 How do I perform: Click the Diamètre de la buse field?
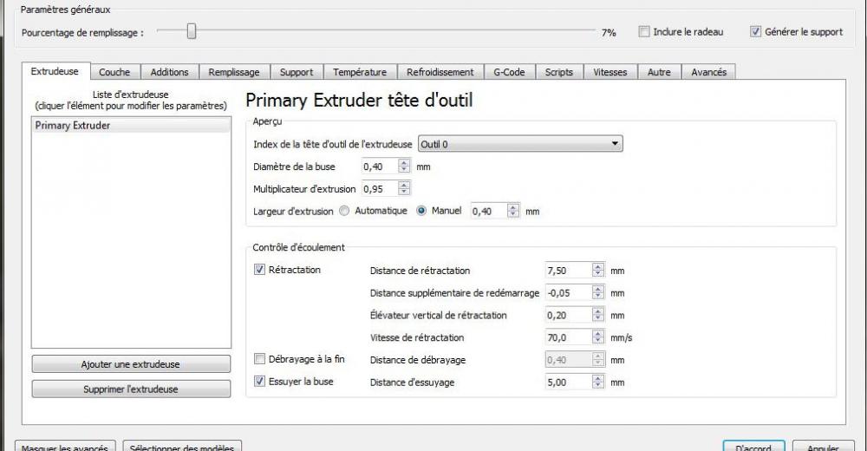click(x=380, y=167)
